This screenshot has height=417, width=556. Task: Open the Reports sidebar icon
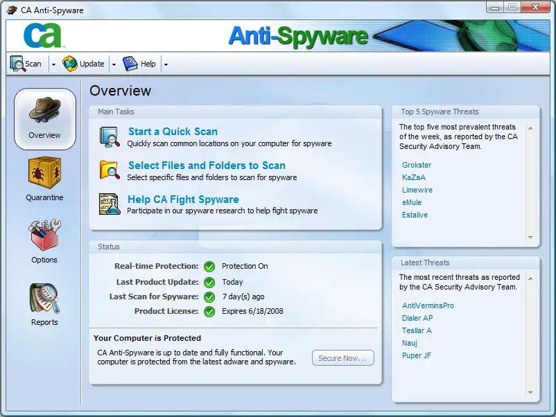point(44,298)
